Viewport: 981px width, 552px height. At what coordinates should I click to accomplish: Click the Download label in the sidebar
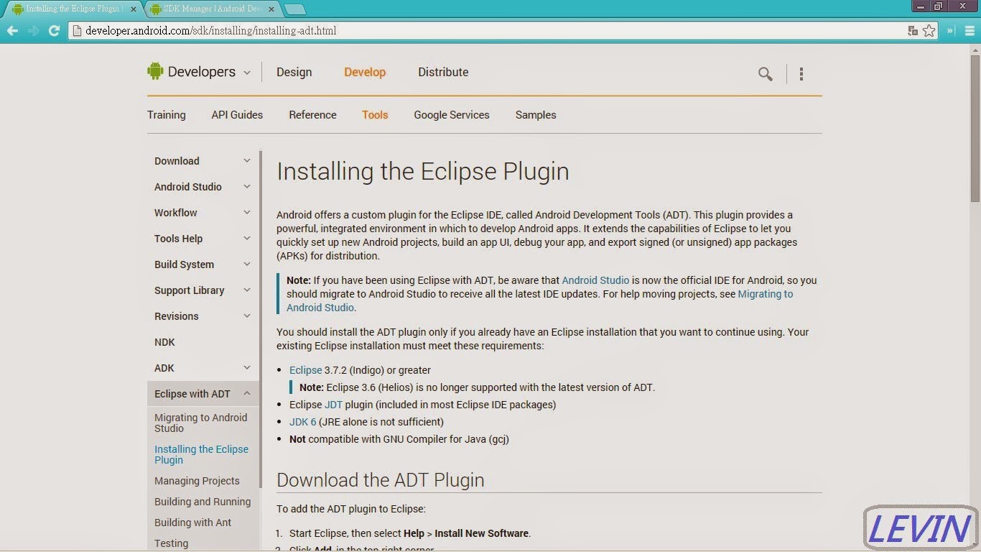pyautogui.click(x=177, y=161)
